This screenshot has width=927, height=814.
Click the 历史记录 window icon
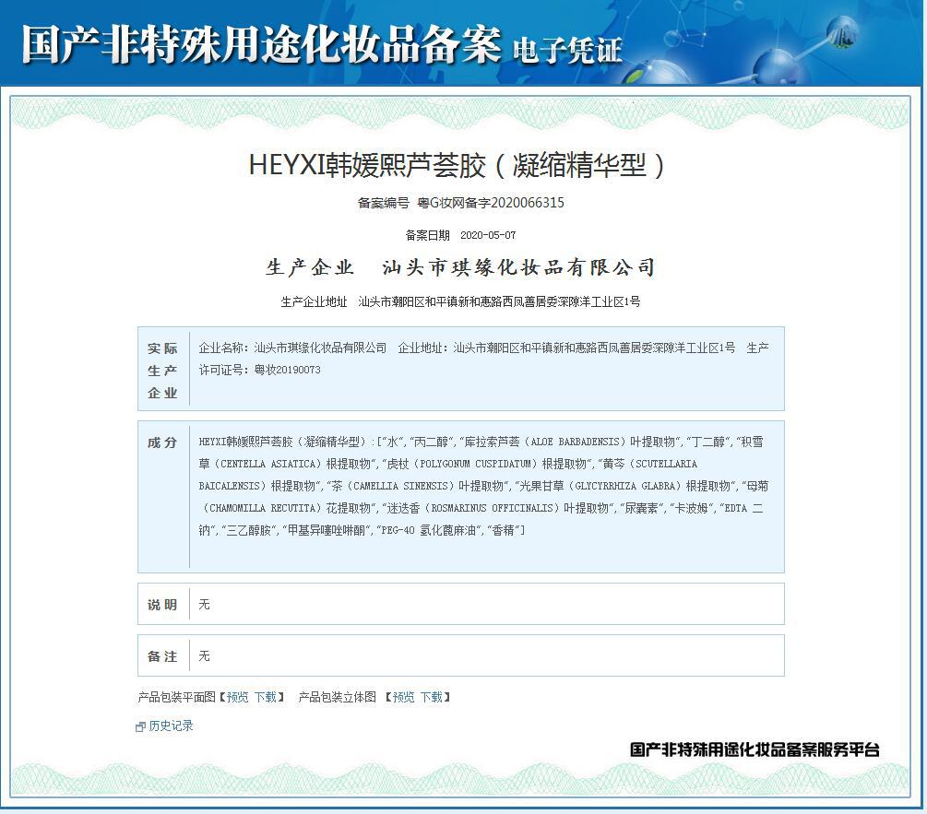[140, 726]
